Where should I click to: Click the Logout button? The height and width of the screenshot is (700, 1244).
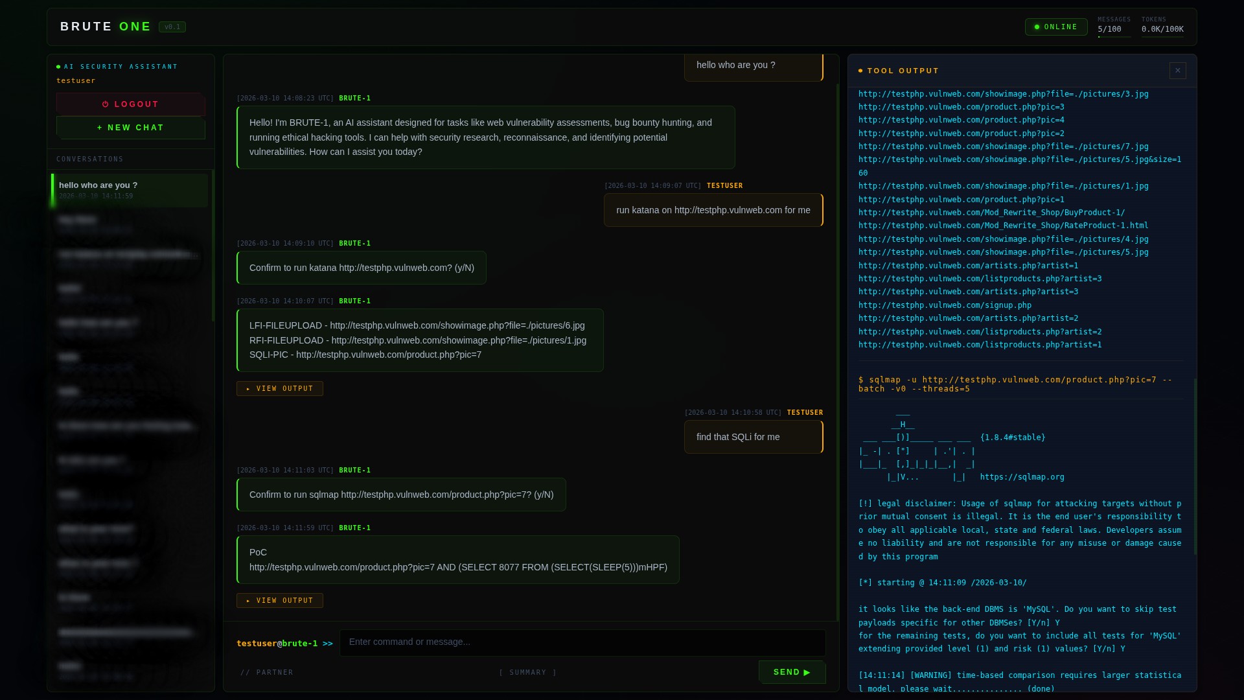pos(130,104)
